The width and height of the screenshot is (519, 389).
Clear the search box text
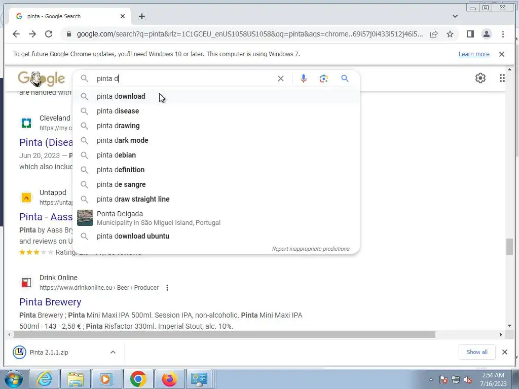[x=280, y=79]
